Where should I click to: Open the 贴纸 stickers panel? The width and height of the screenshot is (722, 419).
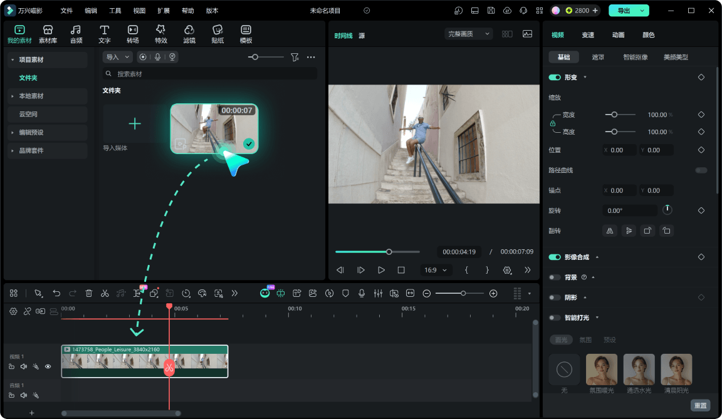pyautogui.click(x=217, y=34)
